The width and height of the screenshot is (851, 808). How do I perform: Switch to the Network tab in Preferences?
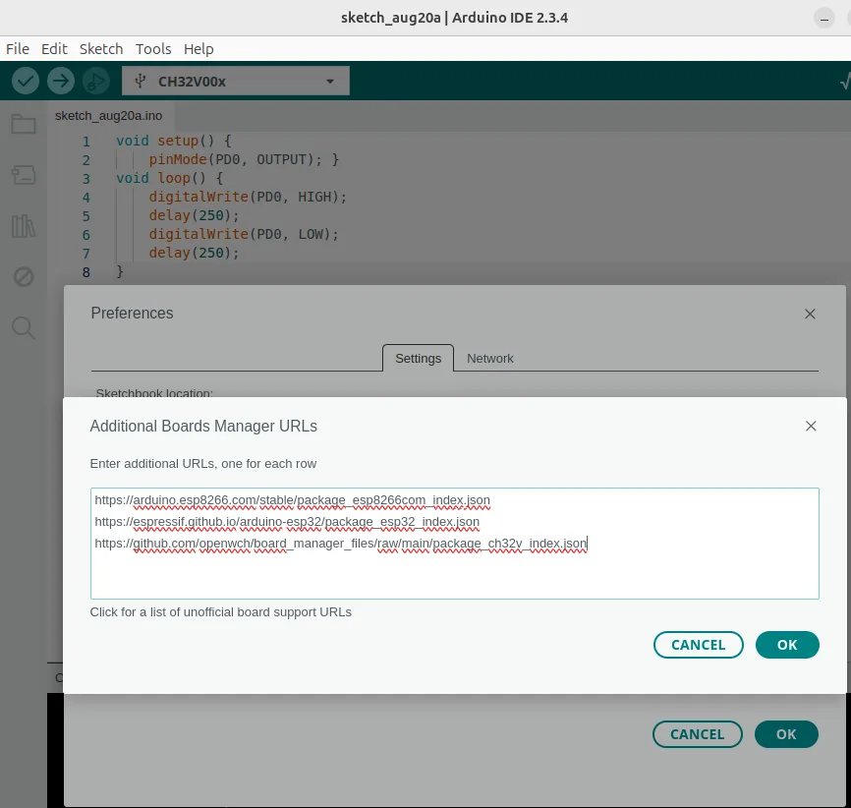tap(490, 359)
